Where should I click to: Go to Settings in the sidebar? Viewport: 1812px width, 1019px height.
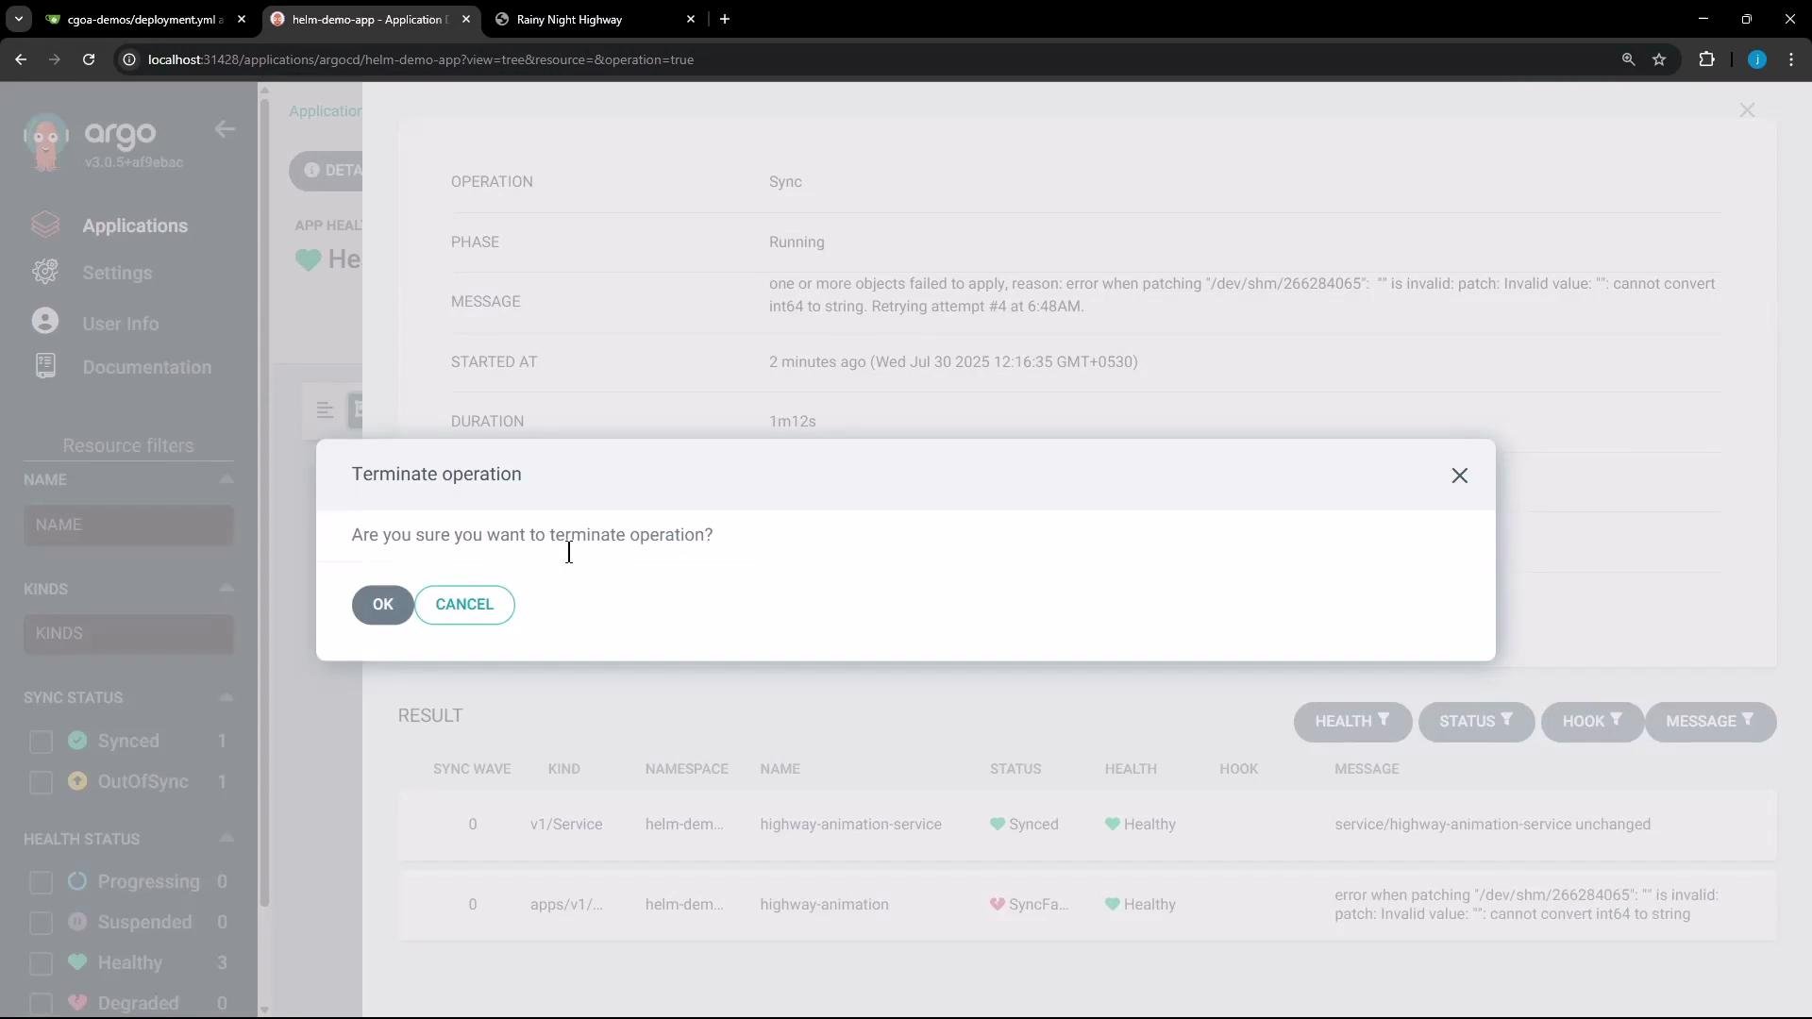[117, 273]
